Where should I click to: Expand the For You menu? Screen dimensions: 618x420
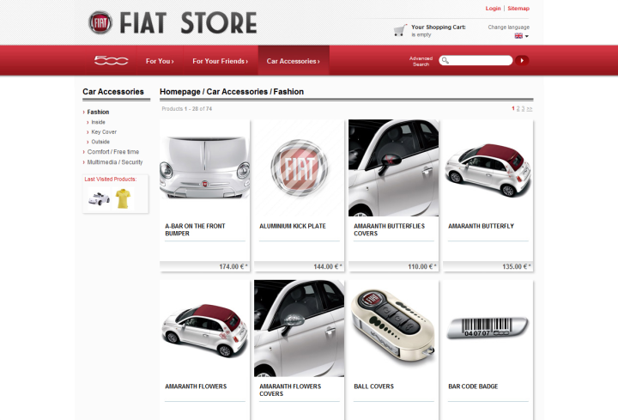pos(160,61)
